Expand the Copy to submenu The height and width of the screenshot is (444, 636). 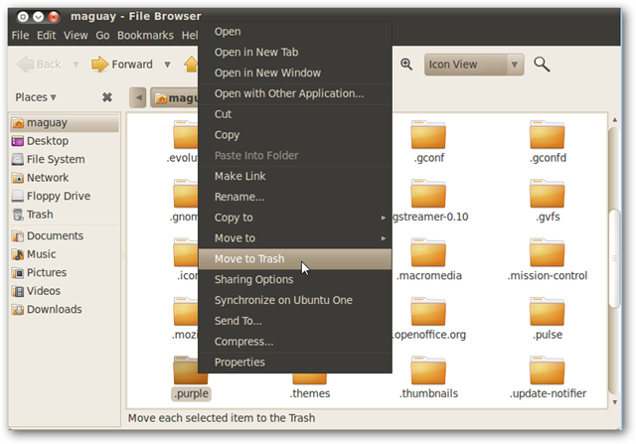click(x=295, y=218)
